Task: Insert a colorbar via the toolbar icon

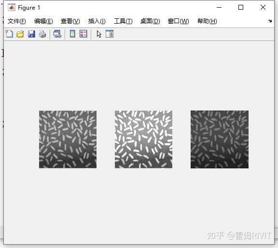Action: [x=72, y=34]
